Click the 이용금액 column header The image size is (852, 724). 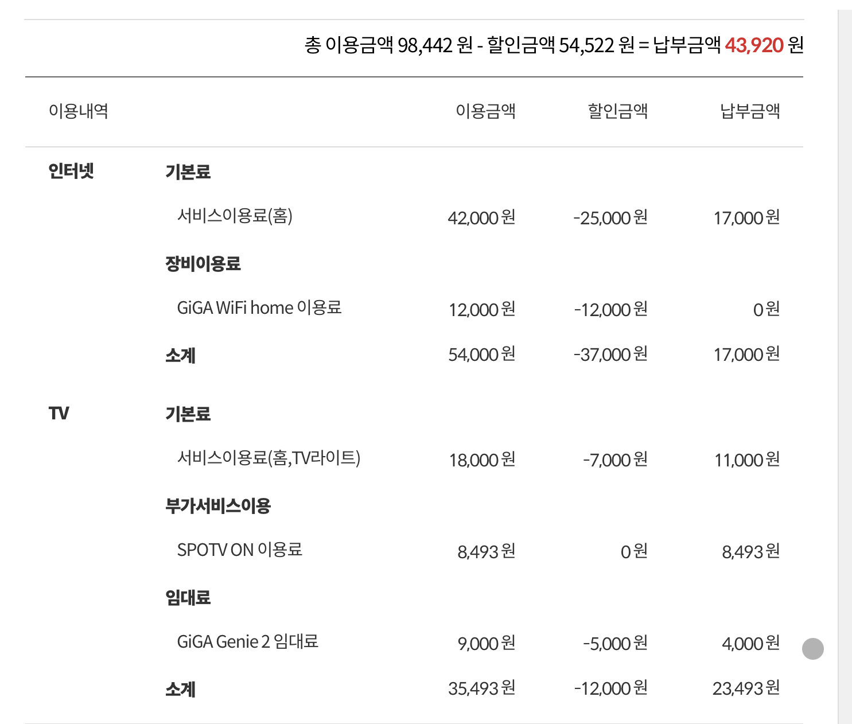[x=485, y=111]
